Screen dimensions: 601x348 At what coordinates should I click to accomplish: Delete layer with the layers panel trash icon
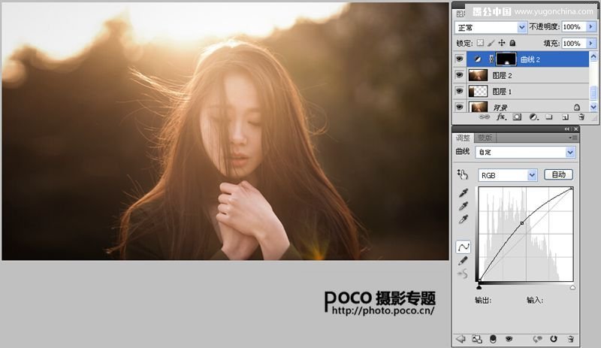point(581,117)
